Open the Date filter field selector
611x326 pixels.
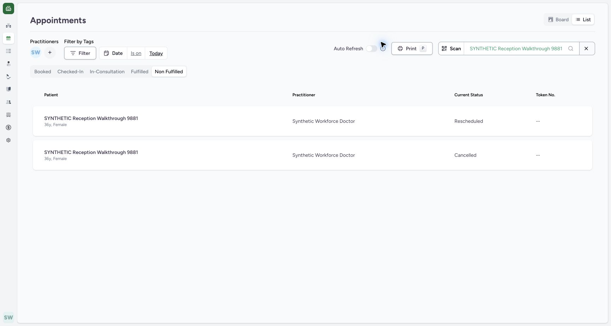113,53
